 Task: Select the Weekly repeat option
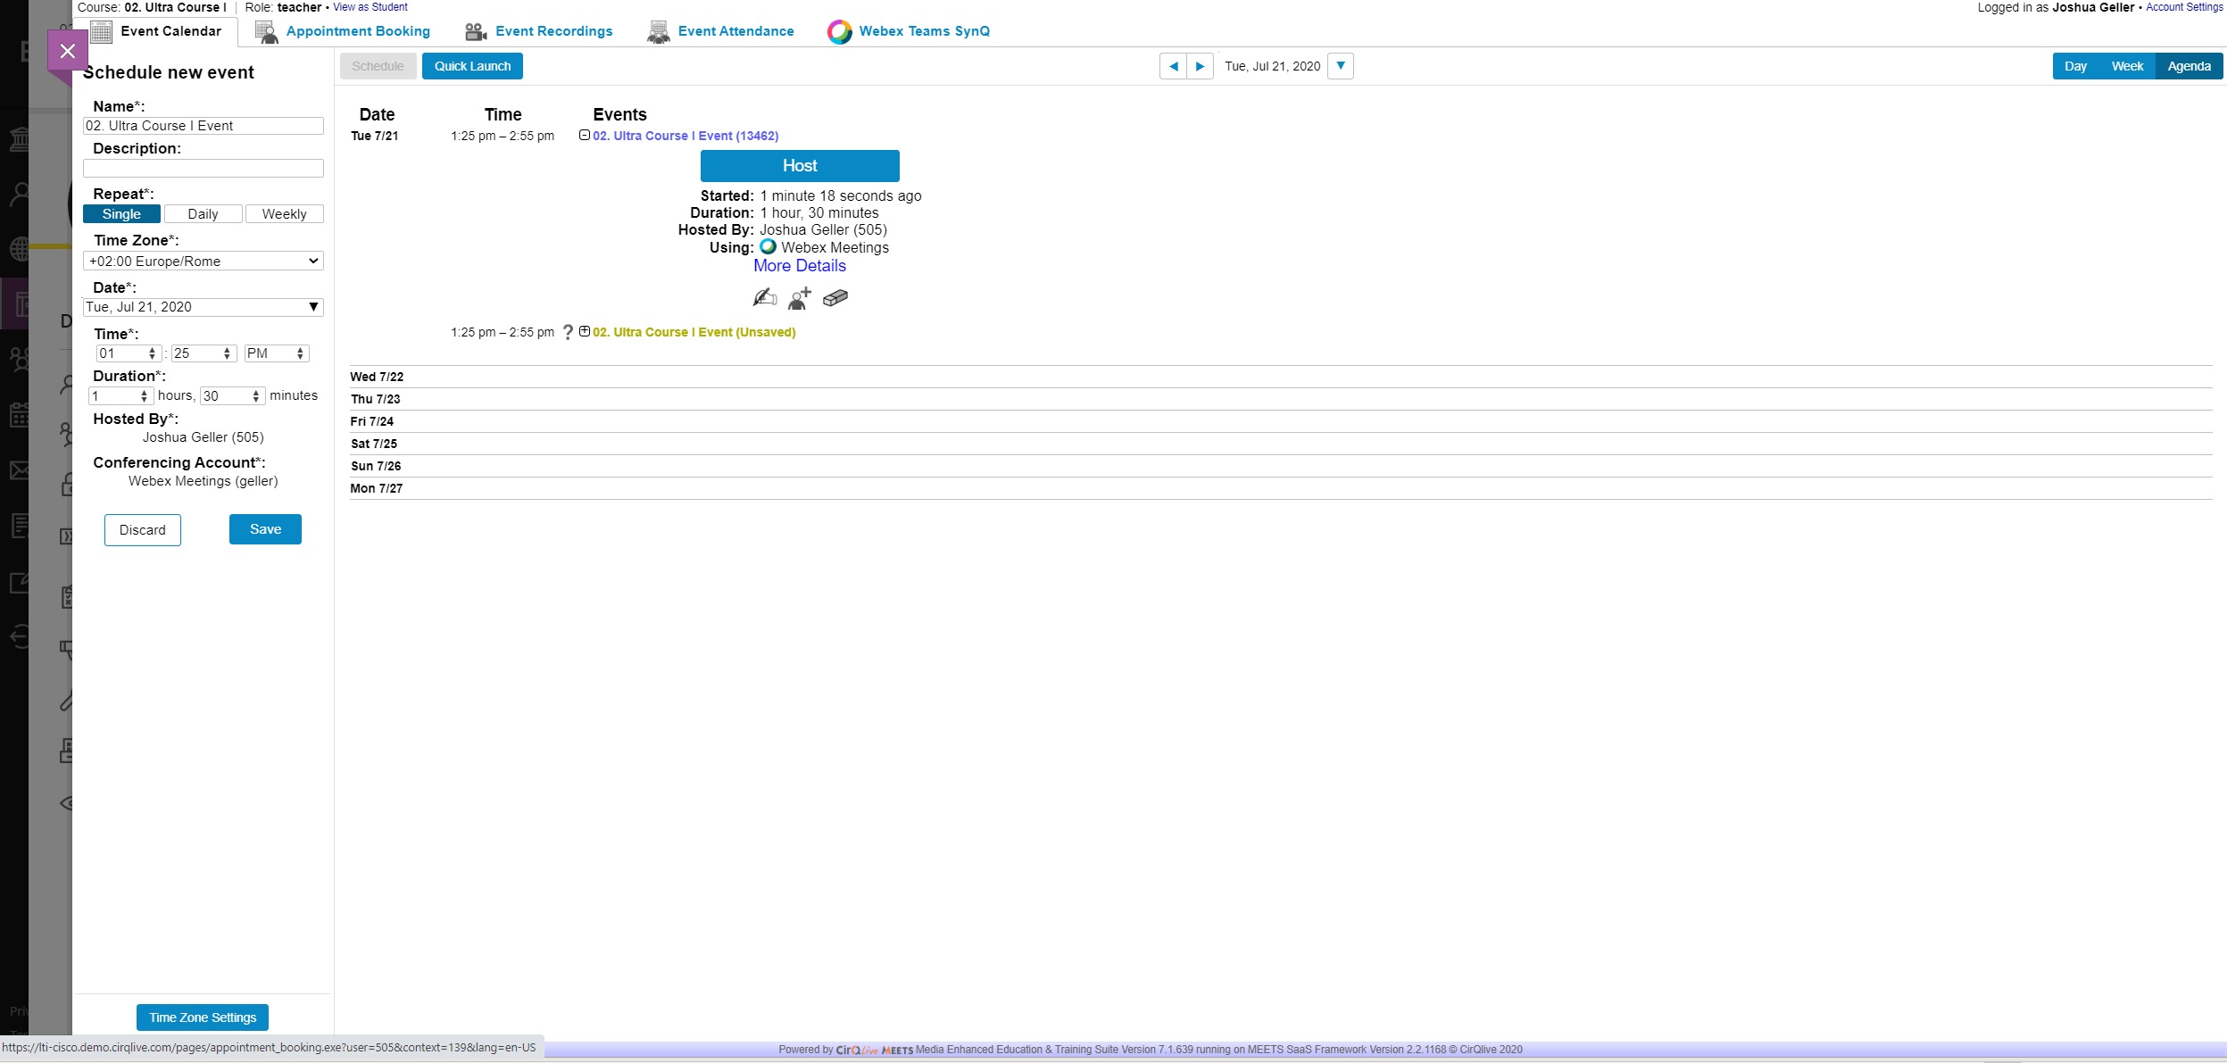coord(284,214)
